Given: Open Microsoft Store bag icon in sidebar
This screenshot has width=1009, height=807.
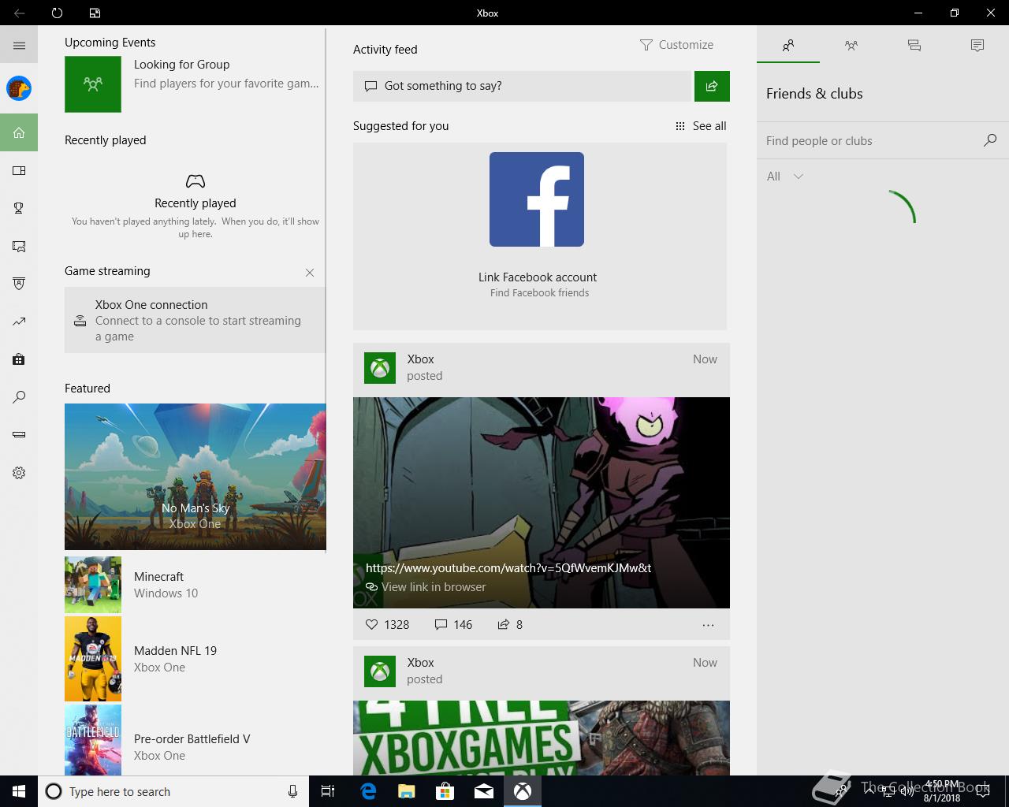Looking at the screenshot, I should click(x=19, y=359).
